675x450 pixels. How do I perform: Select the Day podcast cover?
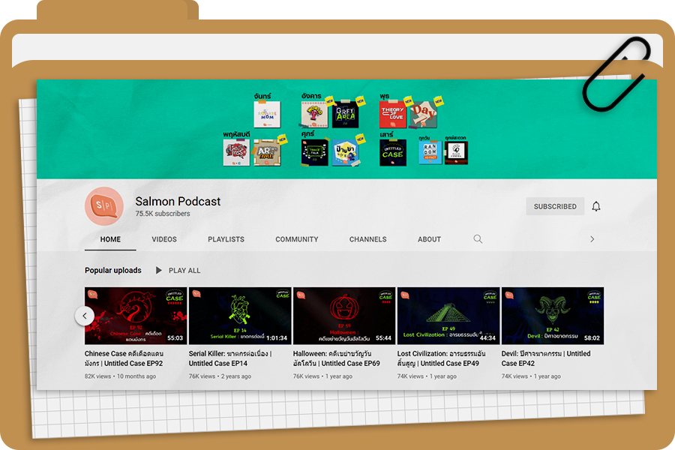423,115
